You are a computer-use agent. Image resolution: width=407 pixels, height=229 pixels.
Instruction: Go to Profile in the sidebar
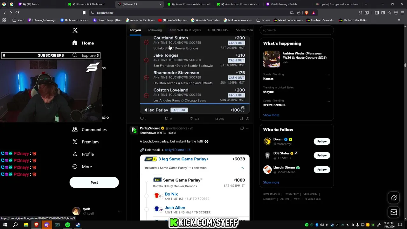click(83, 154)
